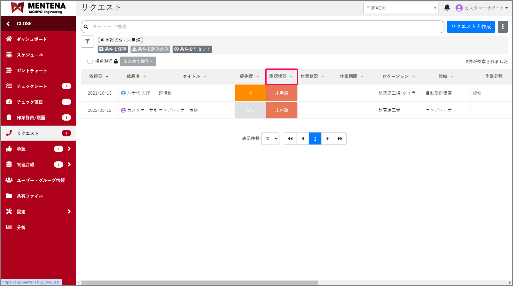This screenshot has height=286, width=513.
Task: Click the orange 中 priority cell
Action: (250, 93)
